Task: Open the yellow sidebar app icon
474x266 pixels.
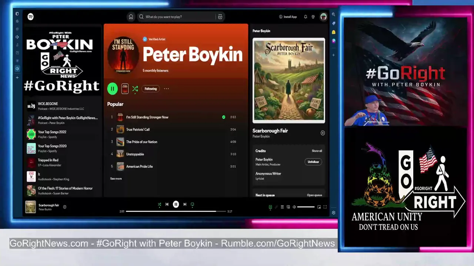Action: [333, 32]
